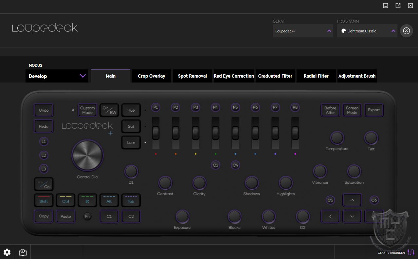Open the Gerät device dropdown
The height and width of the screenshot is (259, 418).
(x=303, y=31)
